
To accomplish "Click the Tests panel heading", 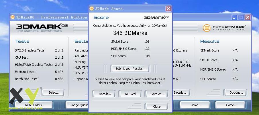I will pyautogui.click(x=22, y=41).
